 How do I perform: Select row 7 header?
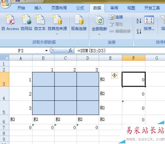pos(4,127)
